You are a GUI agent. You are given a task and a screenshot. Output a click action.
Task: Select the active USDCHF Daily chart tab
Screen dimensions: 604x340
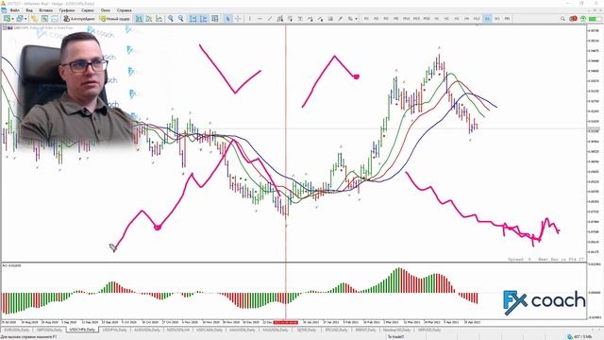pyautogui.click(x=82, y=330)
